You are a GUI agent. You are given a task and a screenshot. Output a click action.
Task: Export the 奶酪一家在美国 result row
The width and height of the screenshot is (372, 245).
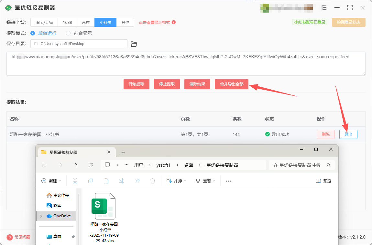click(x=348, y=134)
